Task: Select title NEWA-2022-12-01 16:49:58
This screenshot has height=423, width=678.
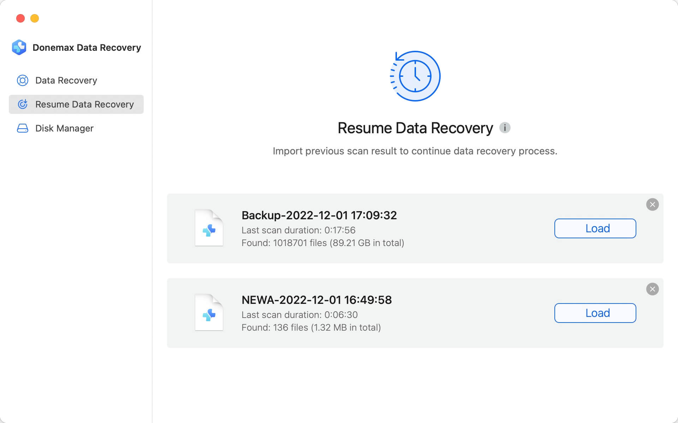Action: click(317, 300)
